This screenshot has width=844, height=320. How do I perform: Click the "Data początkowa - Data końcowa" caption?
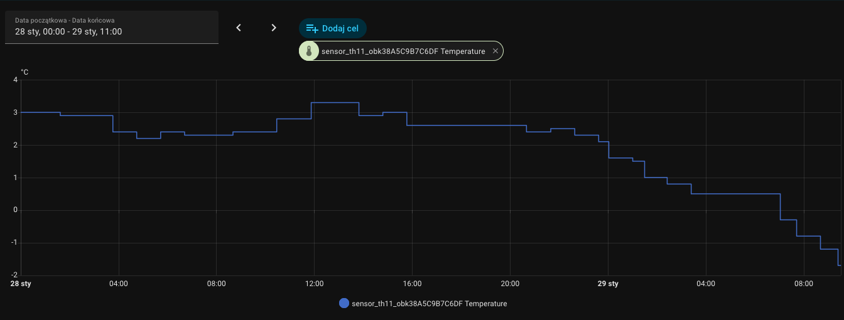click(x=65, y=20)
